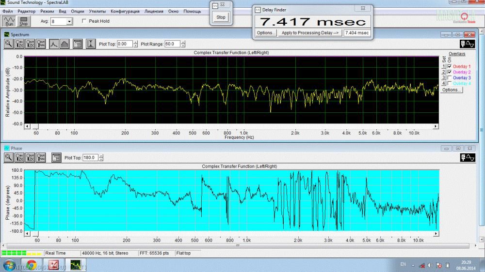Click Zoom Out Full in Spectrum toolbar
The image size is (485, 272).
click(41, 44)
